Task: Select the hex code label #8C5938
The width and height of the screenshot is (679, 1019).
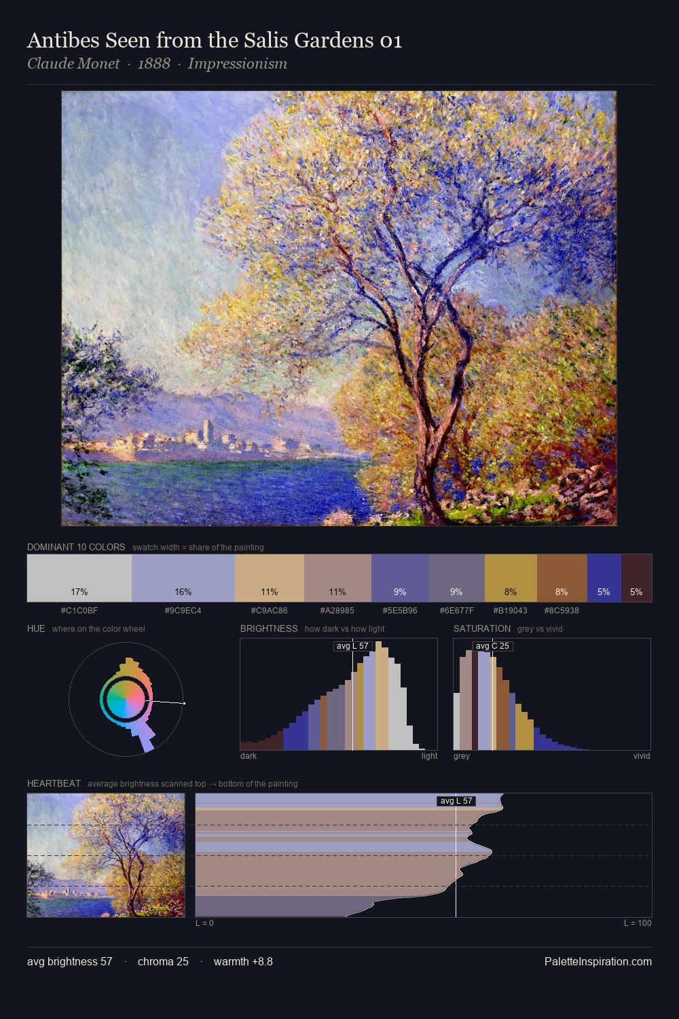Action: click(562, 611)
